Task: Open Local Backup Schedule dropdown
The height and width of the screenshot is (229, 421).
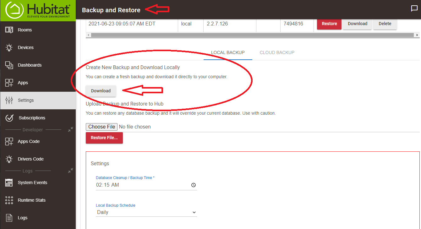Action: point(146,212)
